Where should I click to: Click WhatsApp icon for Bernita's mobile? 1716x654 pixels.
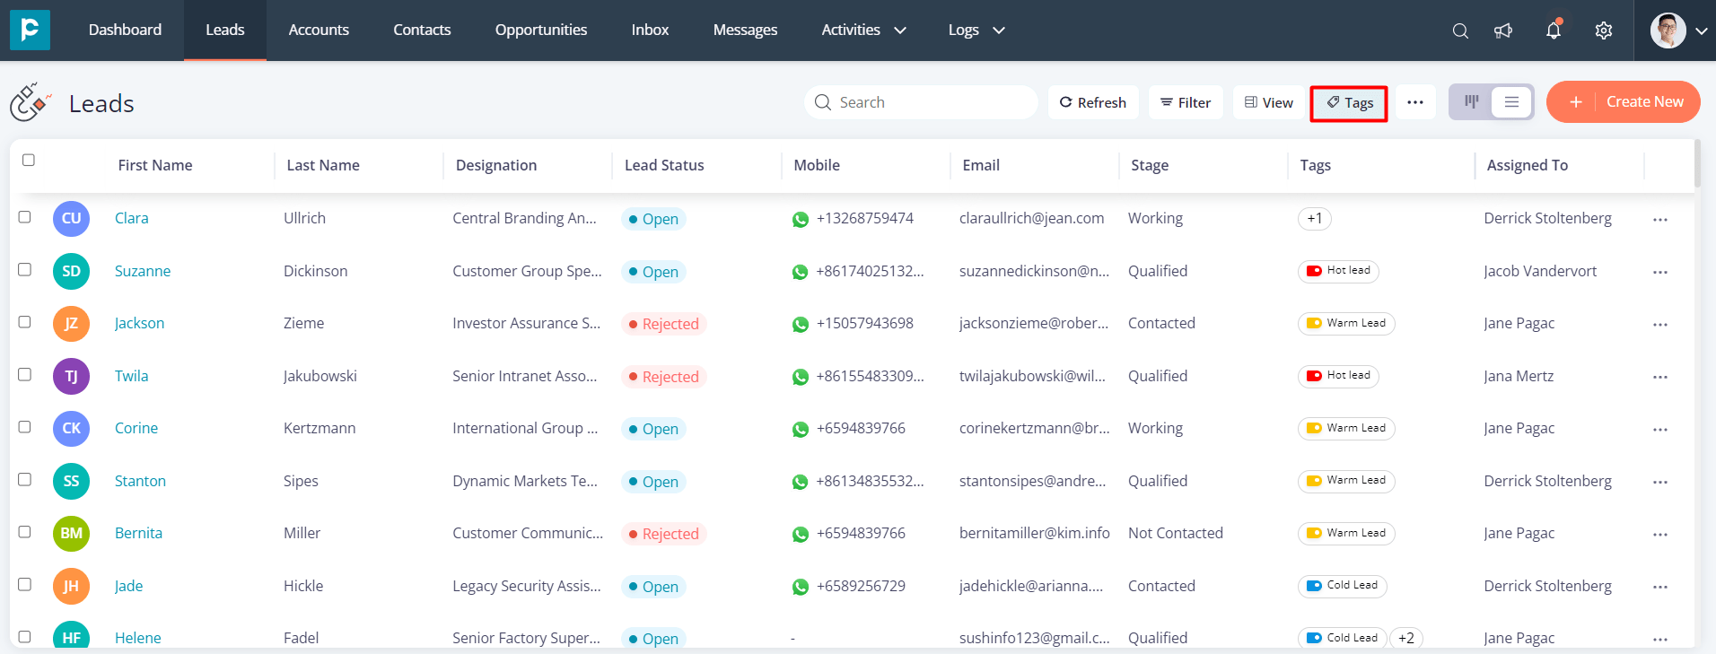coord(801,534)
